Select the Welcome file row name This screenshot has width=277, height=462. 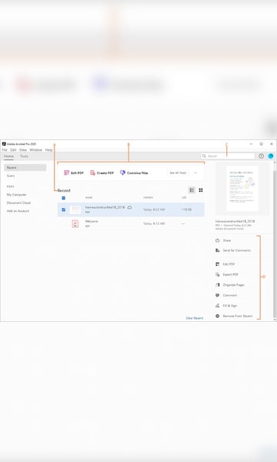92,221
